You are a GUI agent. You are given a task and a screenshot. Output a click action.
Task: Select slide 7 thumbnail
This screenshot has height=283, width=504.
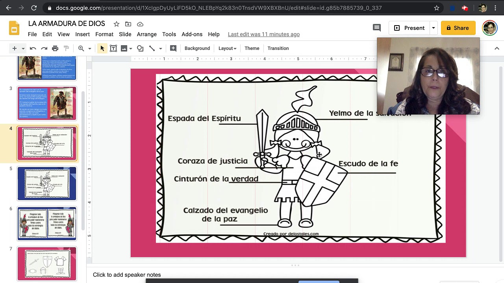47,263
